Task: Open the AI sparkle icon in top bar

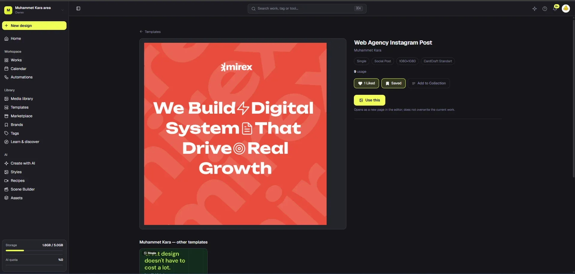Action: [x=534, y=9]
